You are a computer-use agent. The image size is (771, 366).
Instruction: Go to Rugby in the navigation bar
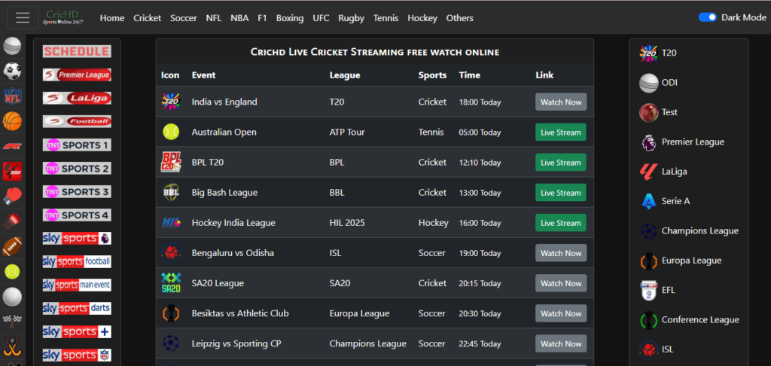tap(351, 18)
